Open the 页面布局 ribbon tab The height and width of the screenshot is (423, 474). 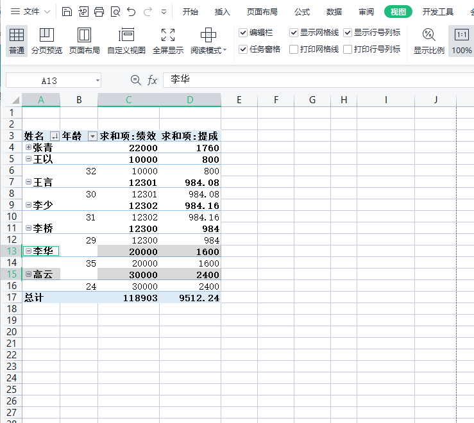click(x=262, y=12)
